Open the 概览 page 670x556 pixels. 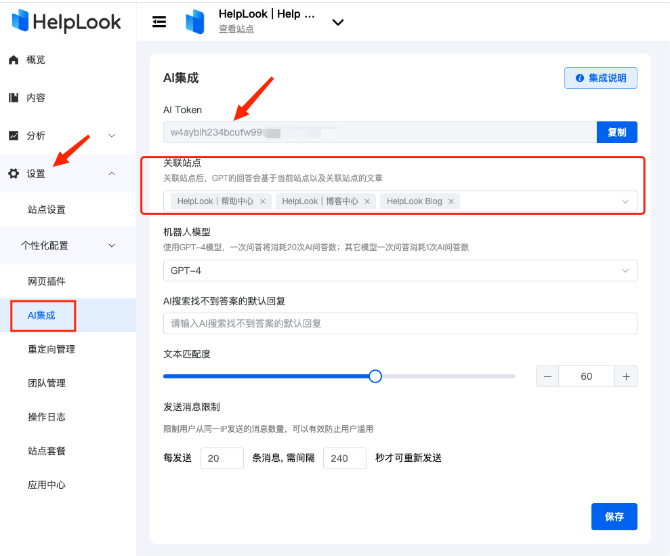pyautogui.click(x=35, y=60)
